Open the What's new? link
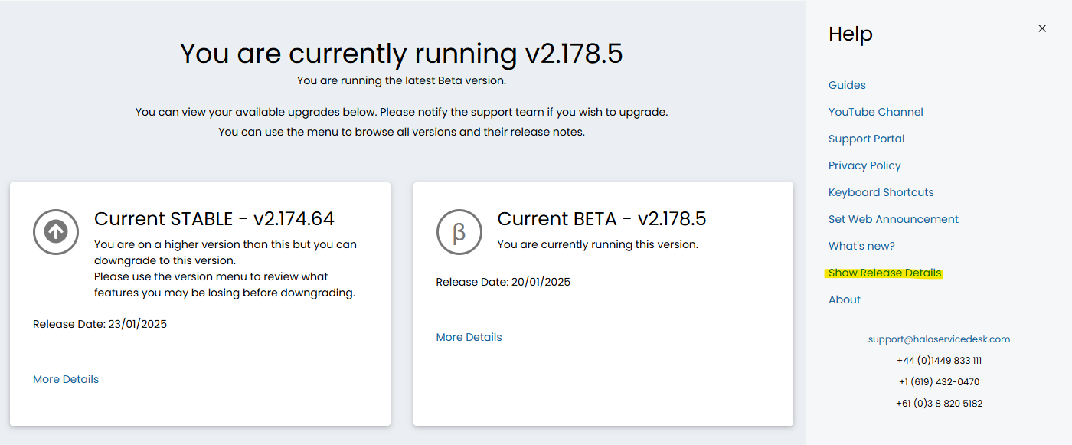 pyautogui.click(x=861, y=246)
